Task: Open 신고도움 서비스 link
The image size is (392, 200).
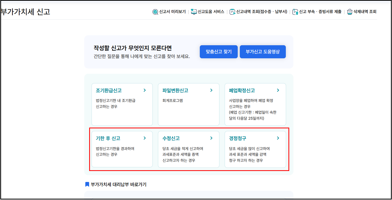Action: coord(211,12)
